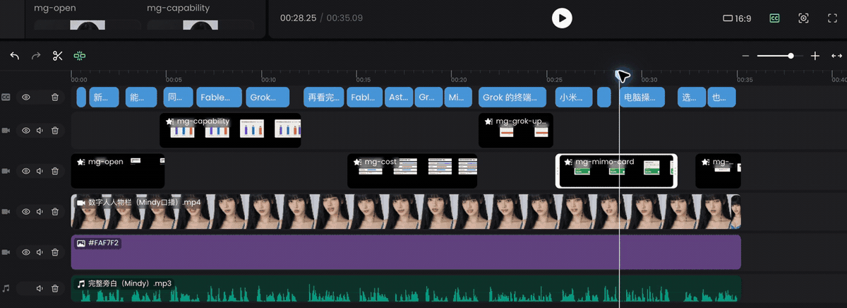This screenshot has height=308, width=847.
Task: Click the 00:10 mark on timeline ruler
Action: coord(268,81)
